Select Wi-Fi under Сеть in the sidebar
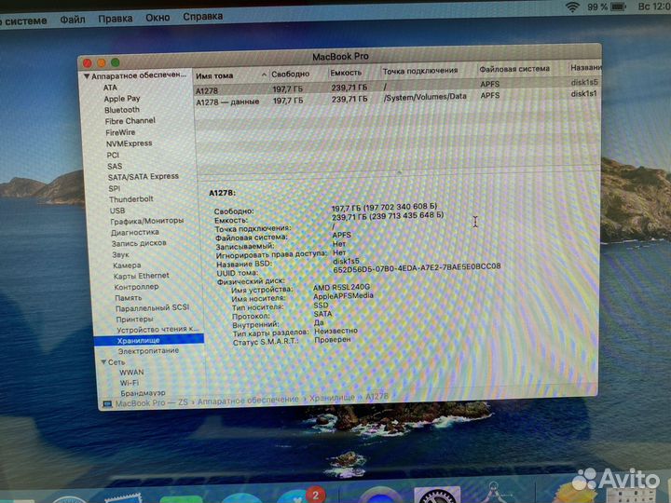 click(x=130, y=383)
